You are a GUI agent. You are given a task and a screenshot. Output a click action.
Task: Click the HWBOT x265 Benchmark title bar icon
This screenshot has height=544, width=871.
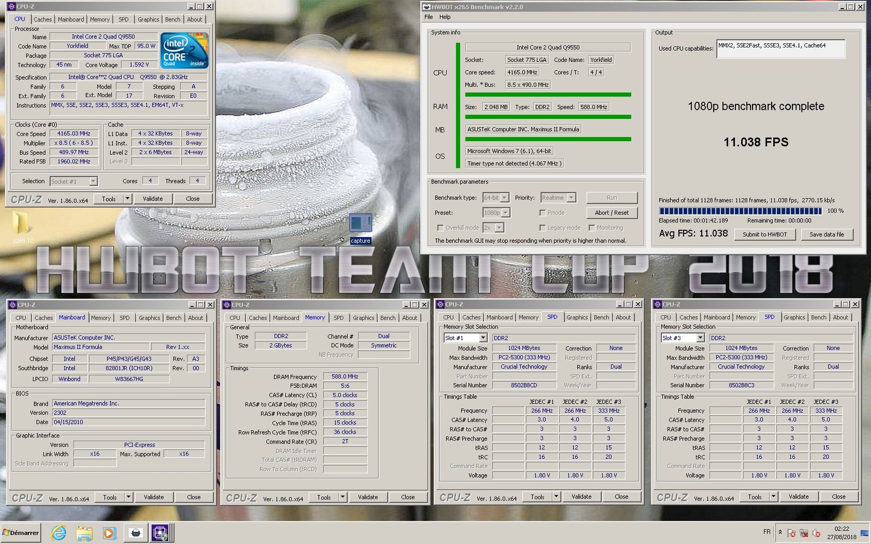tap(427, 7)
